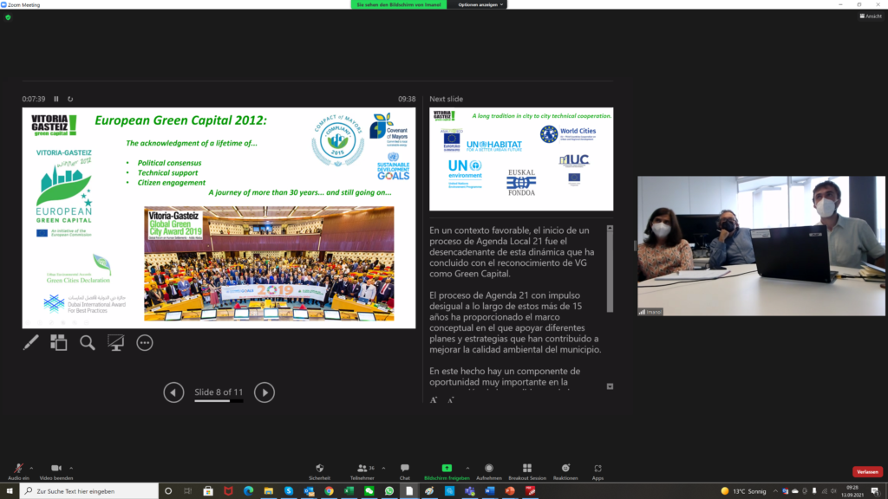888x499 pixels.
Task: Open the Sicherheit security icon
Action: coord(319,469)
